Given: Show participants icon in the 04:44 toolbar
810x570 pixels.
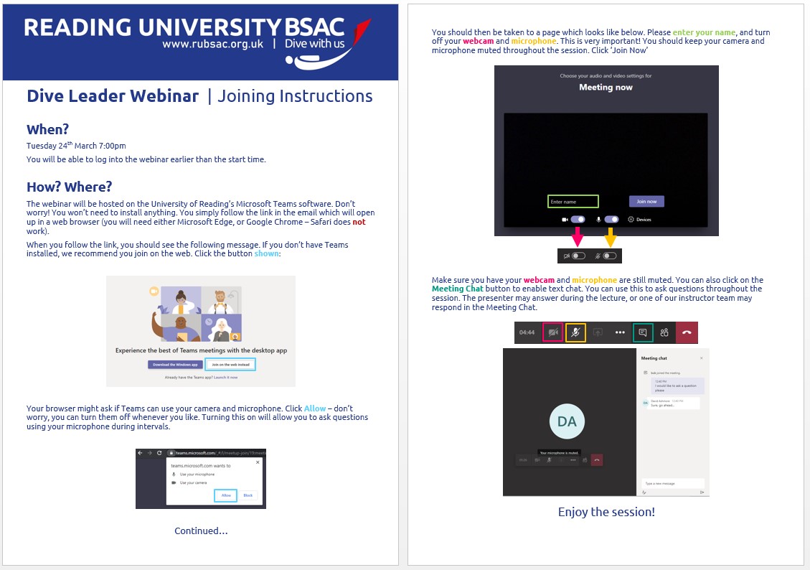Looking at the screenshot, I should [x=665, y=333].
